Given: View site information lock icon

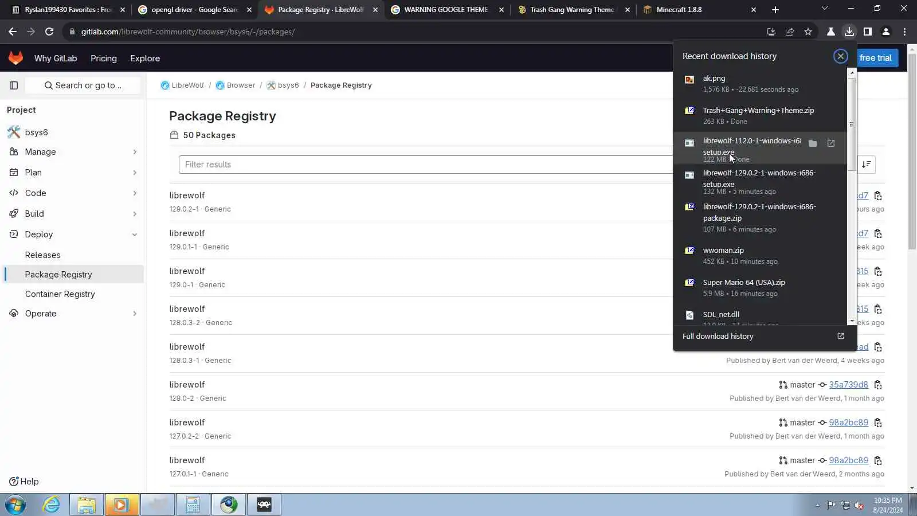Looking at the screenshot, I should 72,32.
